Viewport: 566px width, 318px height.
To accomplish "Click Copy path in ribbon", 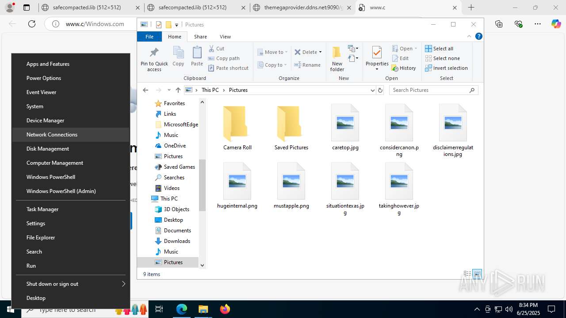I will coord(223,58).
